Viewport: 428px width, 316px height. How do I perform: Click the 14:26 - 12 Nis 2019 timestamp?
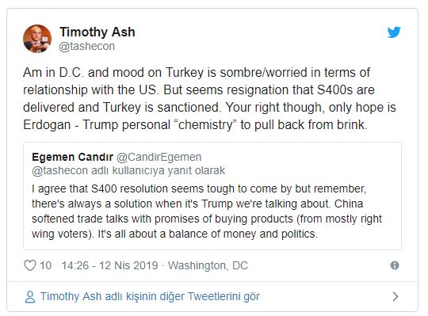(109, 265)
